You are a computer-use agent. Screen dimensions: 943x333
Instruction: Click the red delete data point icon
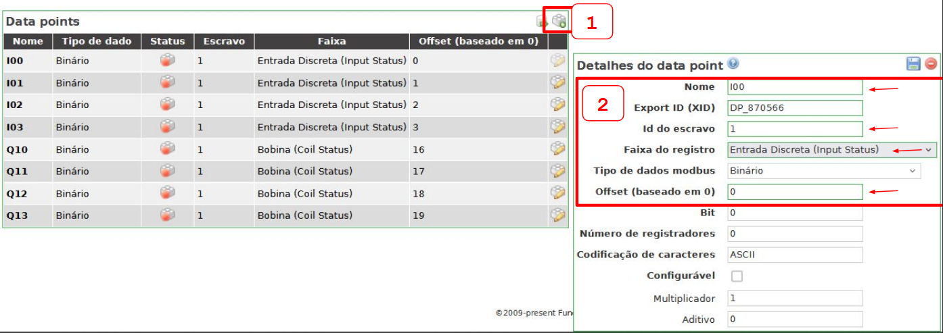[931, 63]
